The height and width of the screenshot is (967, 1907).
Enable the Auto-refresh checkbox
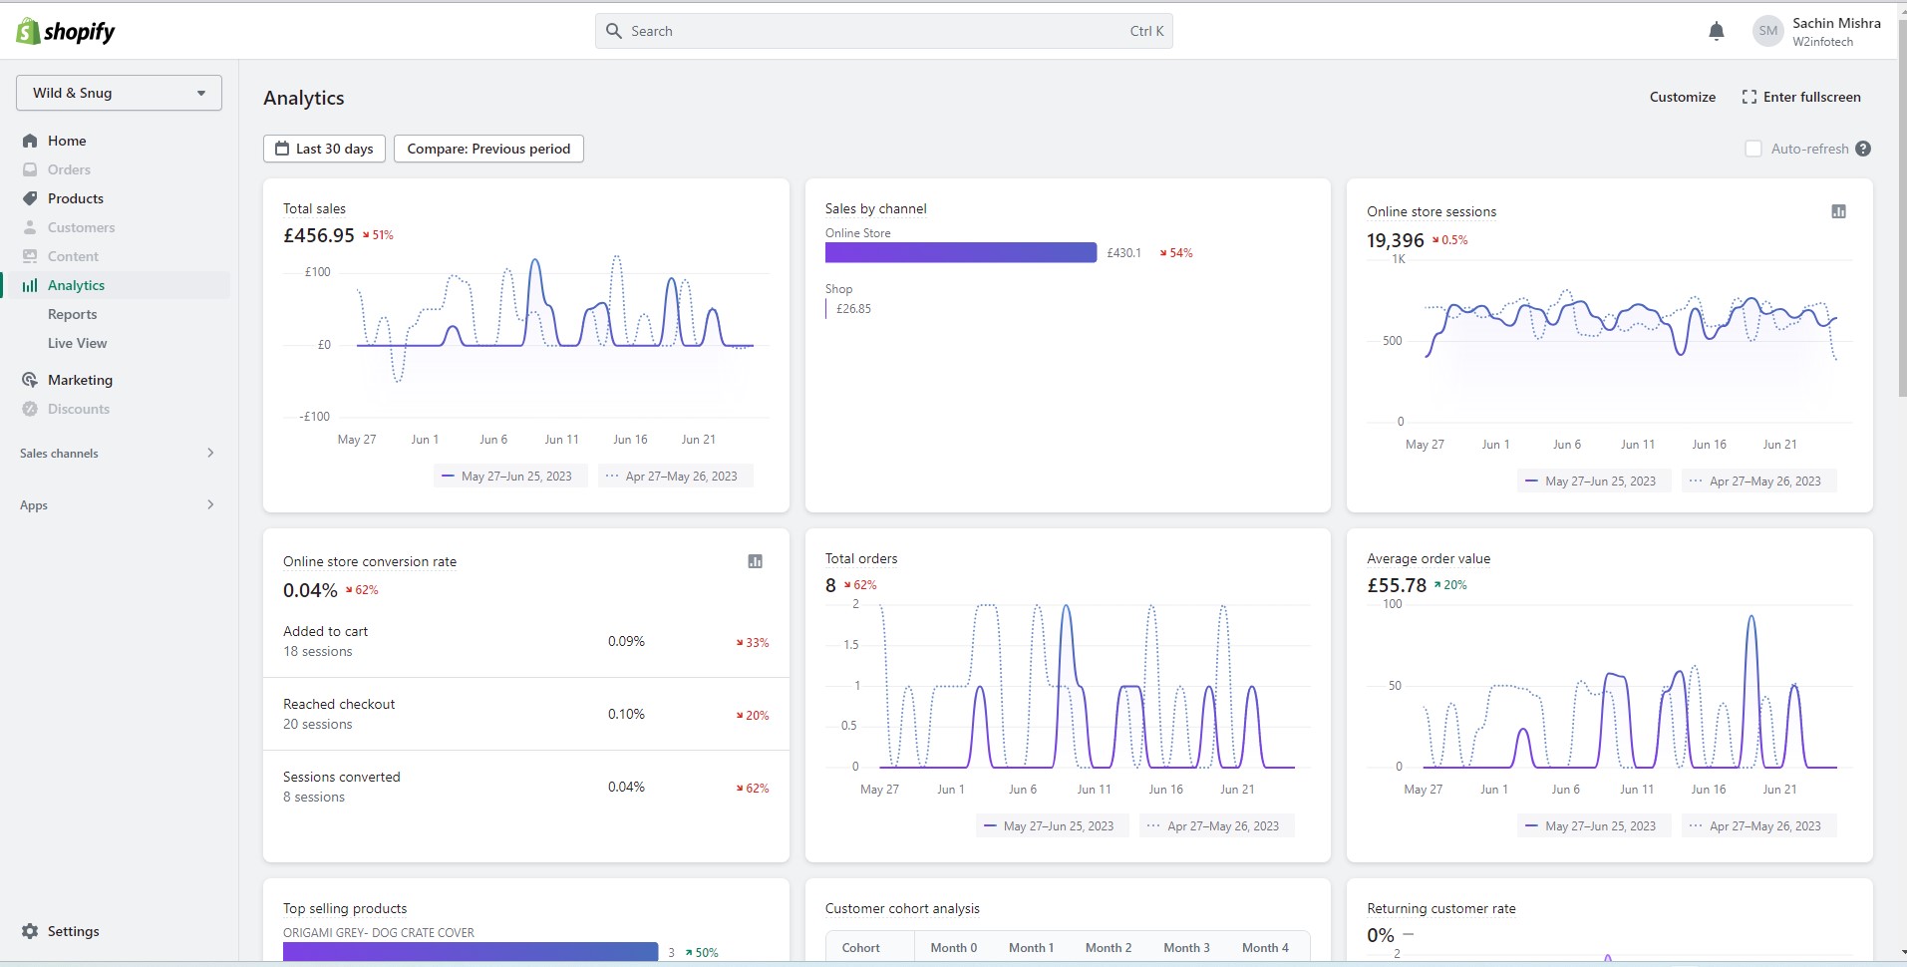tap(1753, 149)
